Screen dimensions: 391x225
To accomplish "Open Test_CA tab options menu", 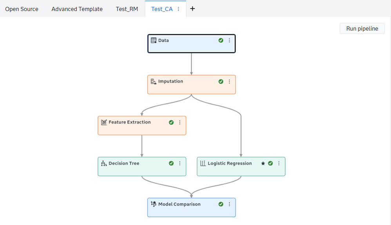I will (178, 9).
